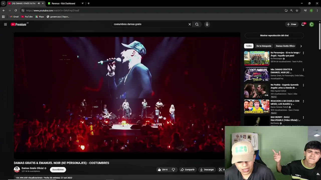Open Damas Gratis Oficial channel avatar

click(x=17, y=169)
